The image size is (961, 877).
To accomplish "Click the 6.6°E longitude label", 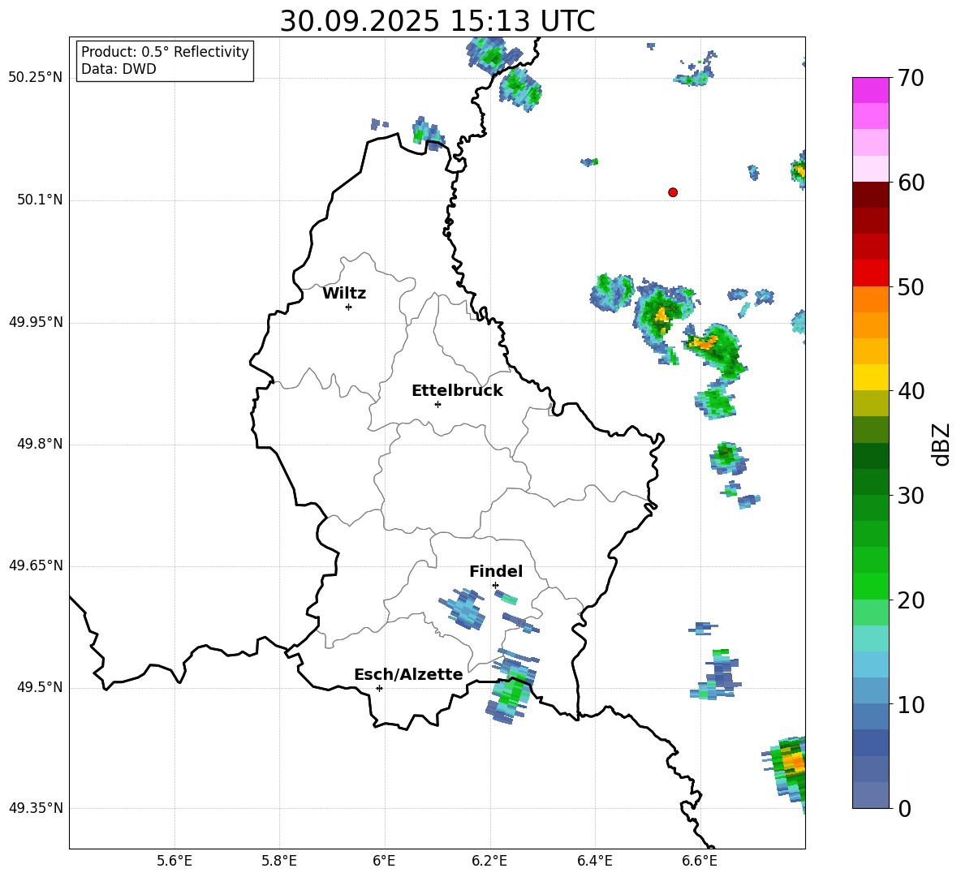I will (x=700, y=862).
